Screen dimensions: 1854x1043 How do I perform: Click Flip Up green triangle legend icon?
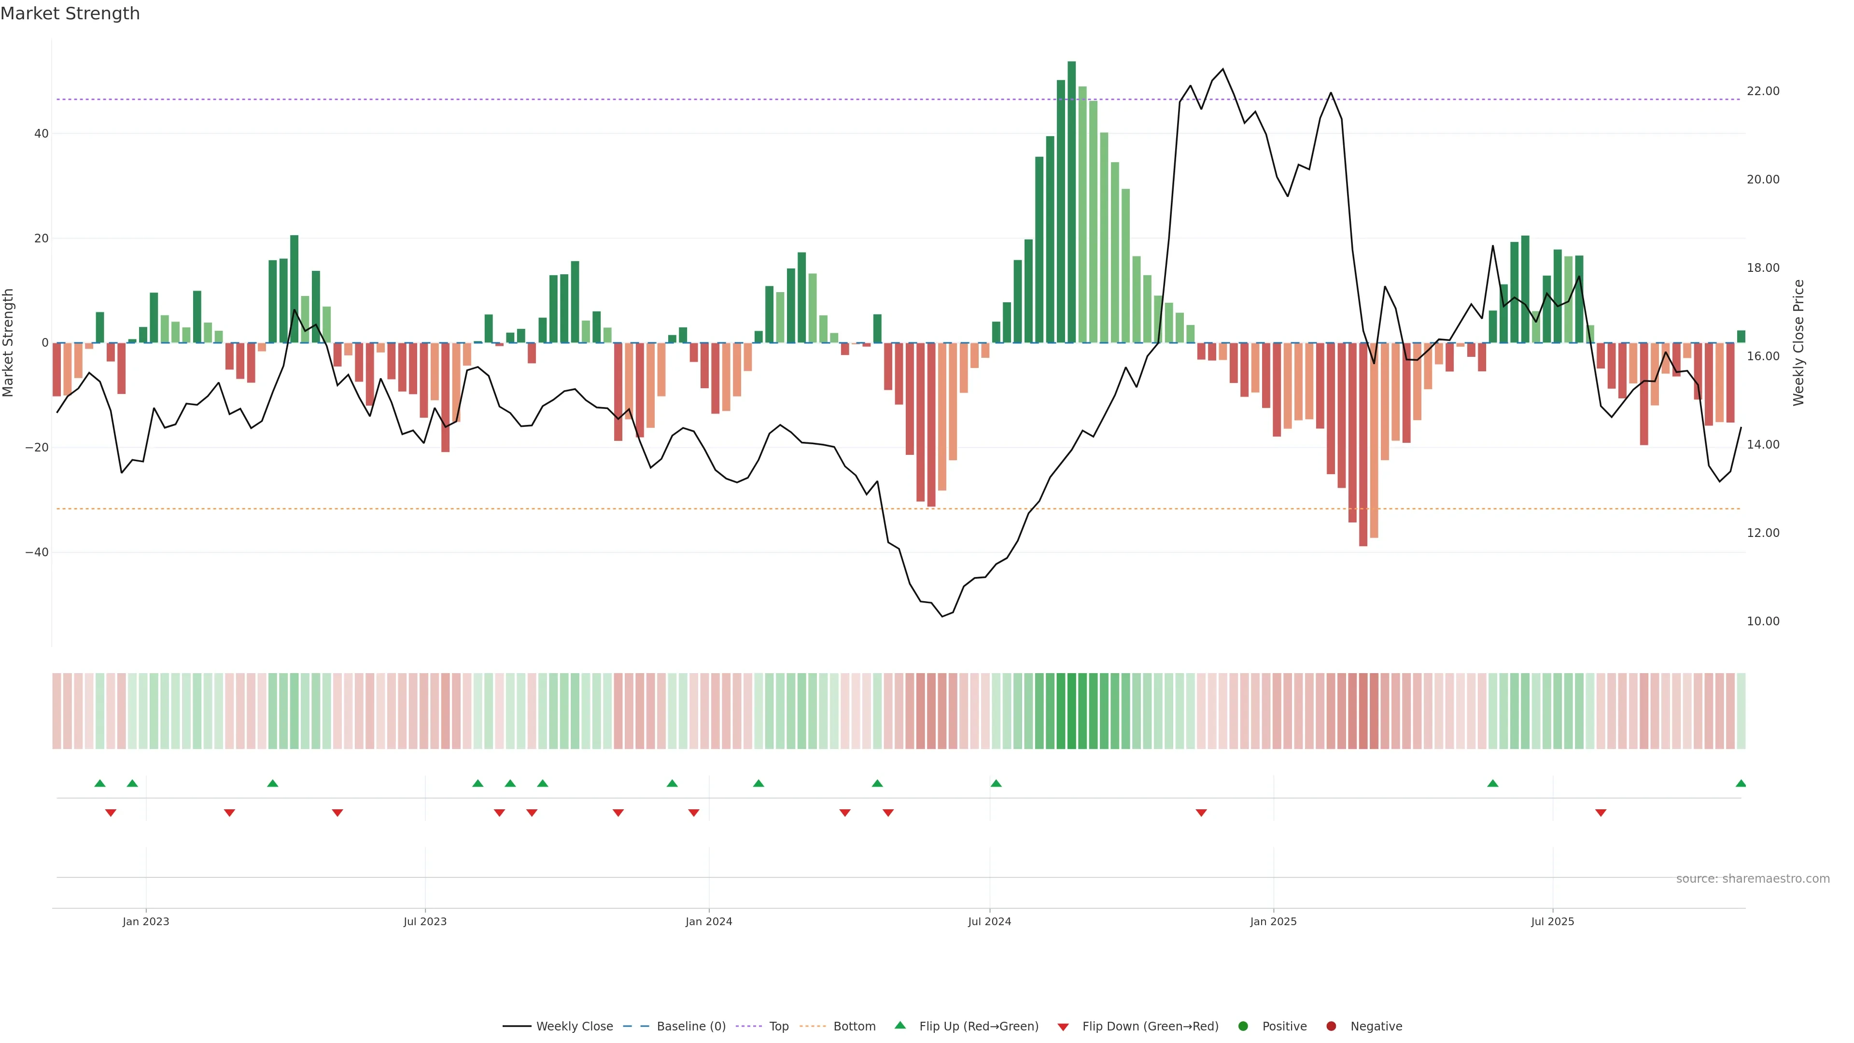coord(899,1025)
